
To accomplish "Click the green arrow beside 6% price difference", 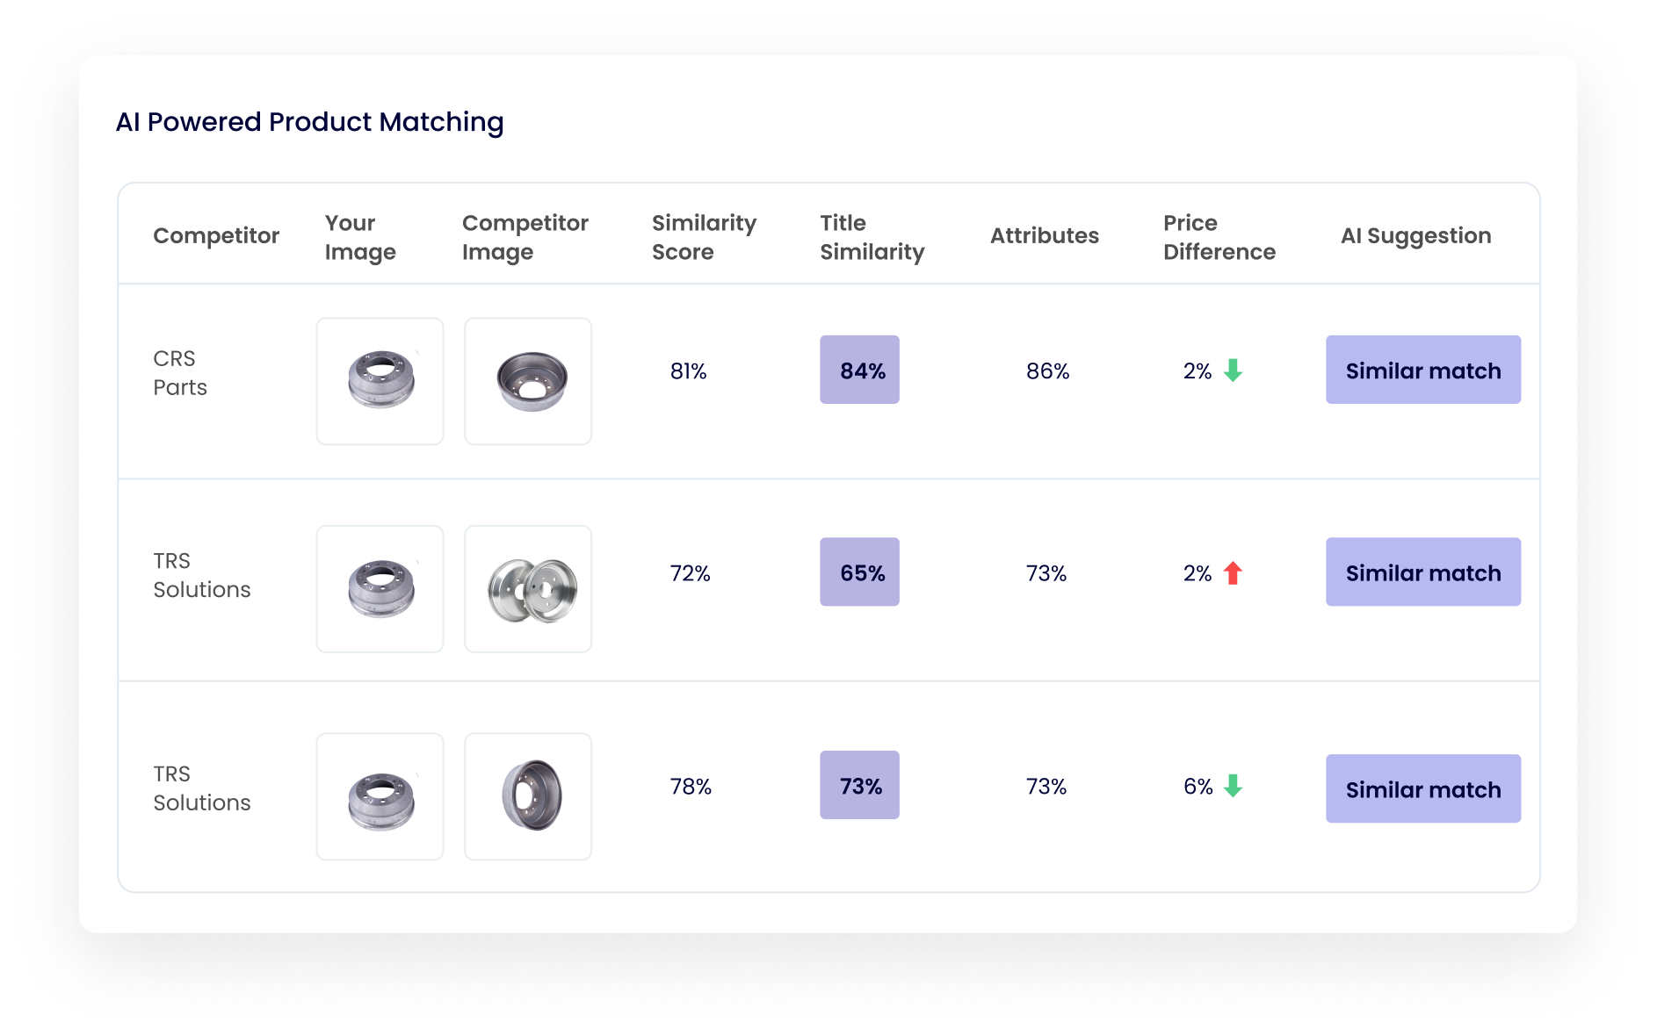I will click(1234, 788).
